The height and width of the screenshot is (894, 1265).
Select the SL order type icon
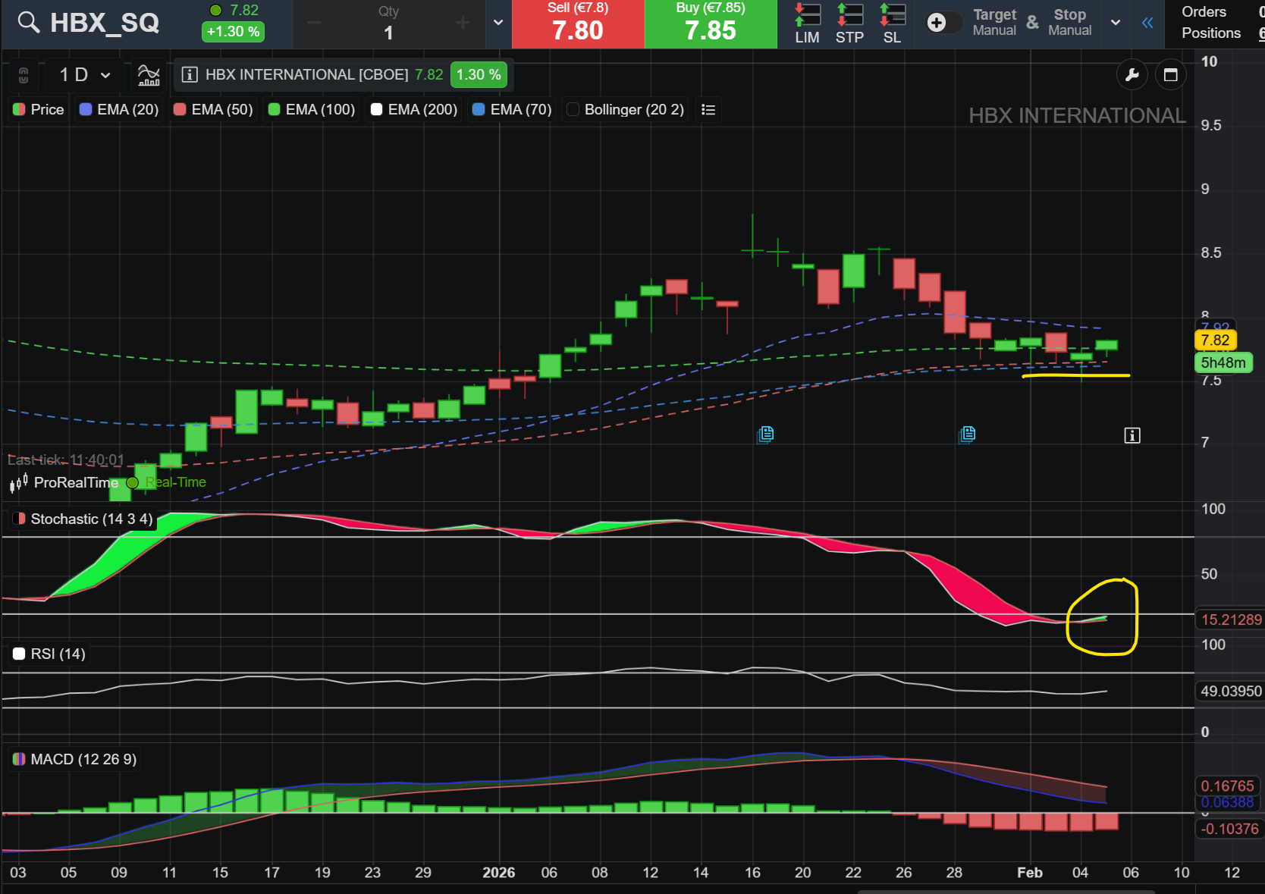click(892, 24)
